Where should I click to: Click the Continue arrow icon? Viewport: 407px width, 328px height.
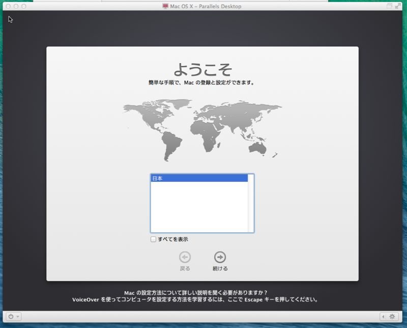coord(220,258)
